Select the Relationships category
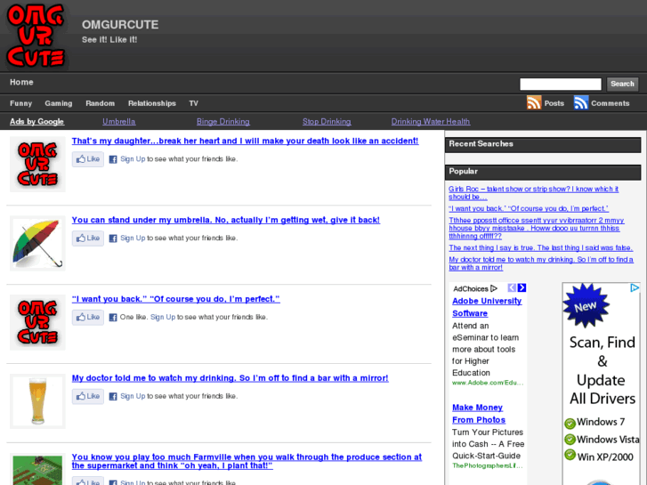The width and height of the screenshot is (647, 485). (151, 103)
